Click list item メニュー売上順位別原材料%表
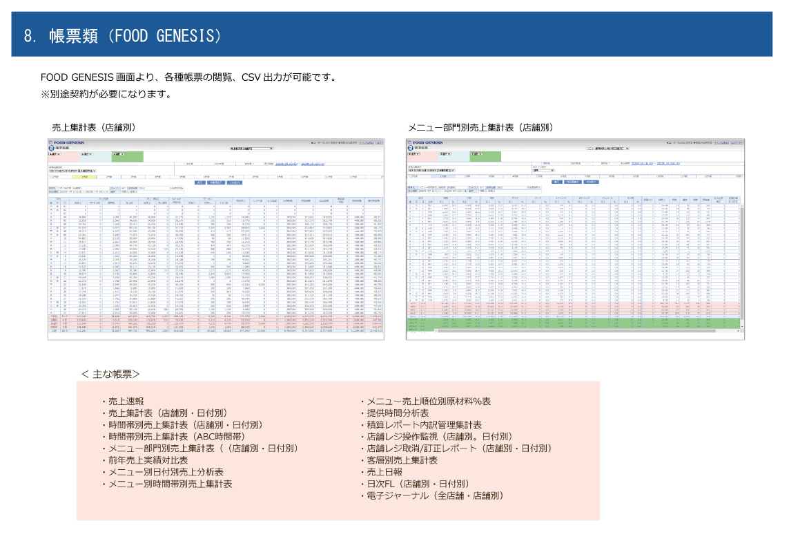This screenshot has height=548, width=789. point(429,401)
